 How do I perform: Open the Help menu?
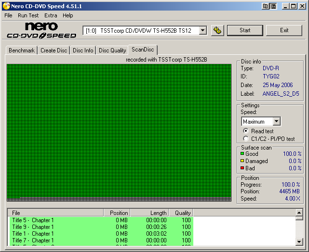tap(68, 15)
